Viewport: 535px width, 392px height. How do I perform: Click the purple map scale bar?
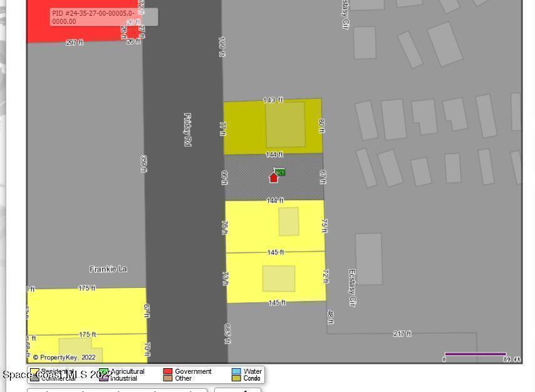pos(475,354)
